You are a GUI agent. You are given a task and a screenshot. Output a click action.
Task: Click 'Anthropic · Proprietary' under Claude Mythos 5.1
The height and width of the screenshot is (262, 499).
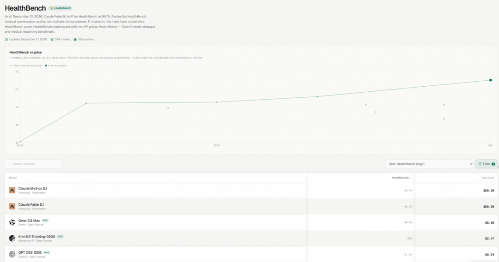(32, 193)
